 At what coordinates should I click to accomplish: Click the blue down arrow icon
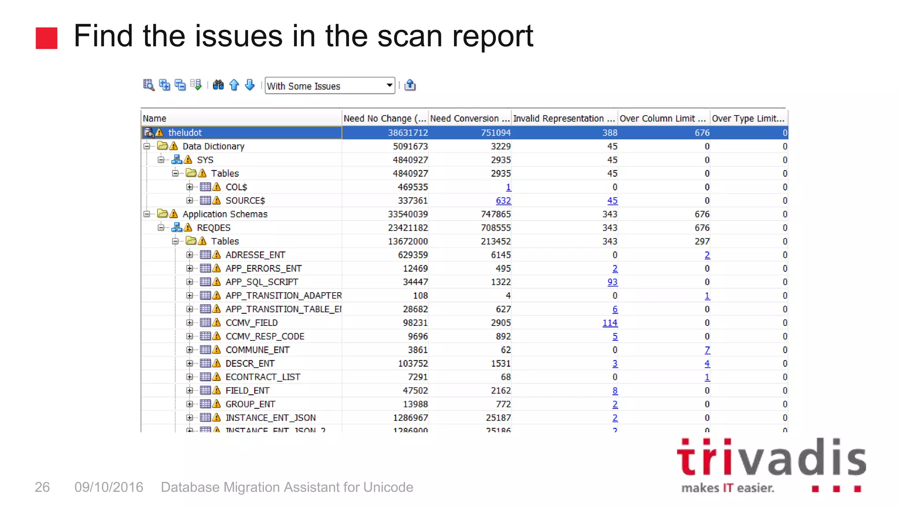tap(250, 85)
